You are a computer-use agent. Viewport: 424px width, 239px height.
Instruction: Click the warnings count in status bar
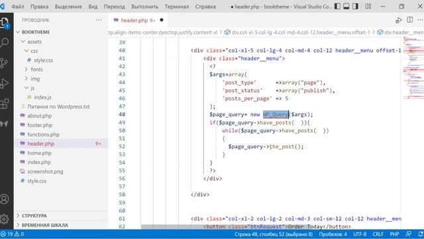point(19,234)
